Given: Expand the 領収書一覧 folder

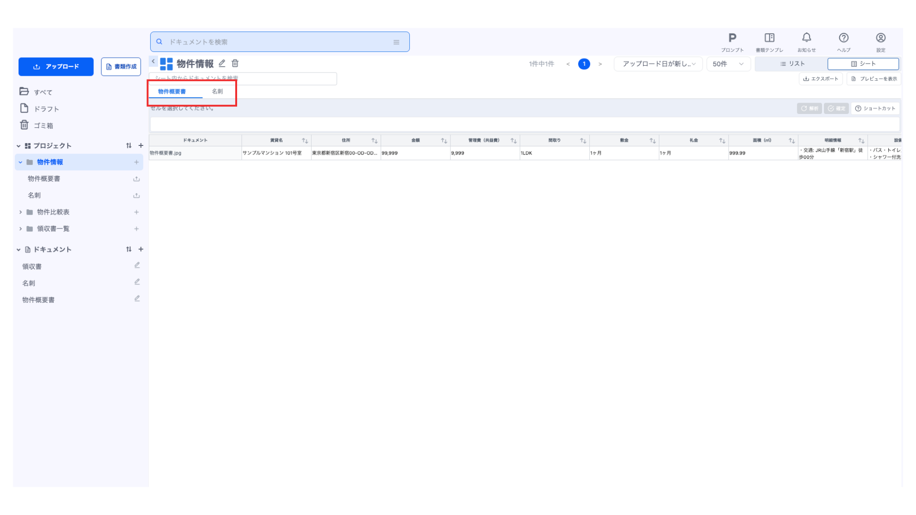Looking at the screenshot, I should tap(21, 229).
